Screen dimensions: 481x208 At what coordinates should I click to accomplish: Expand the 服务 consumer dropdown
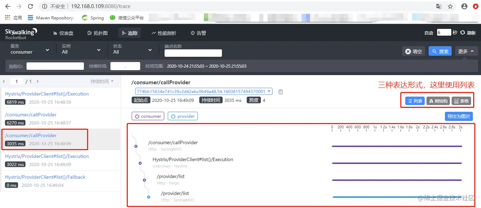point(30,49)
